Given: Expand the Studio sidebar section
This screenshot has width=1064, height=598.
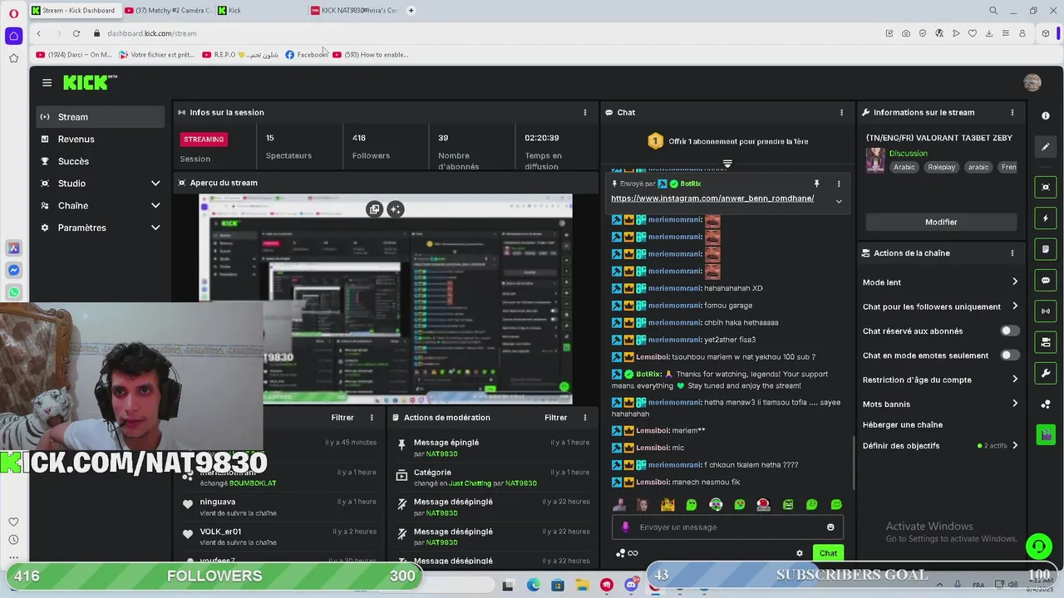Looking at the screenshot, I should (x=155, y=184).
